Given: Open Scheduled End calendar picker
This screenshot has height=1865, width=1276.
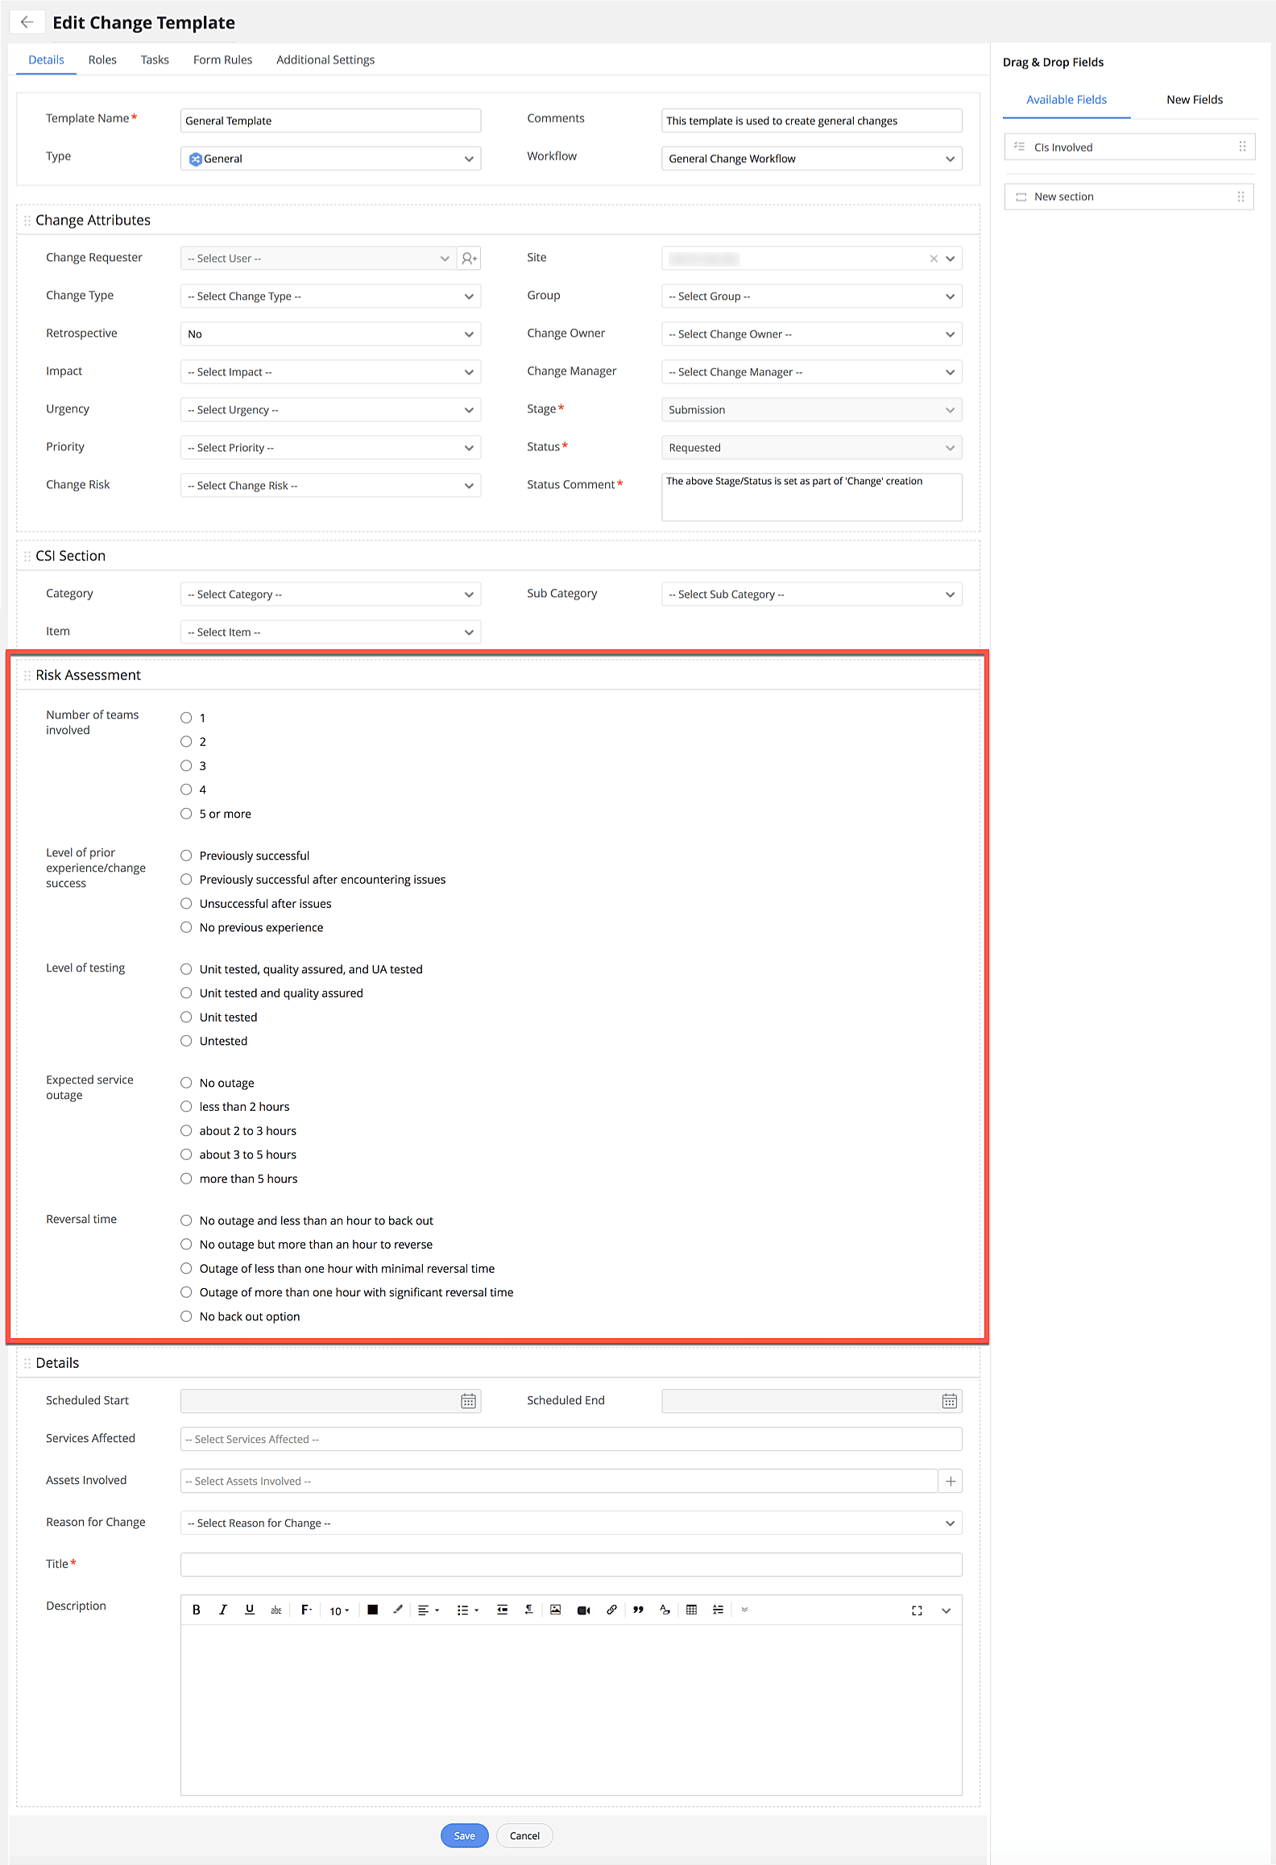Looking at the screenshot, I should pos(950,1401).
